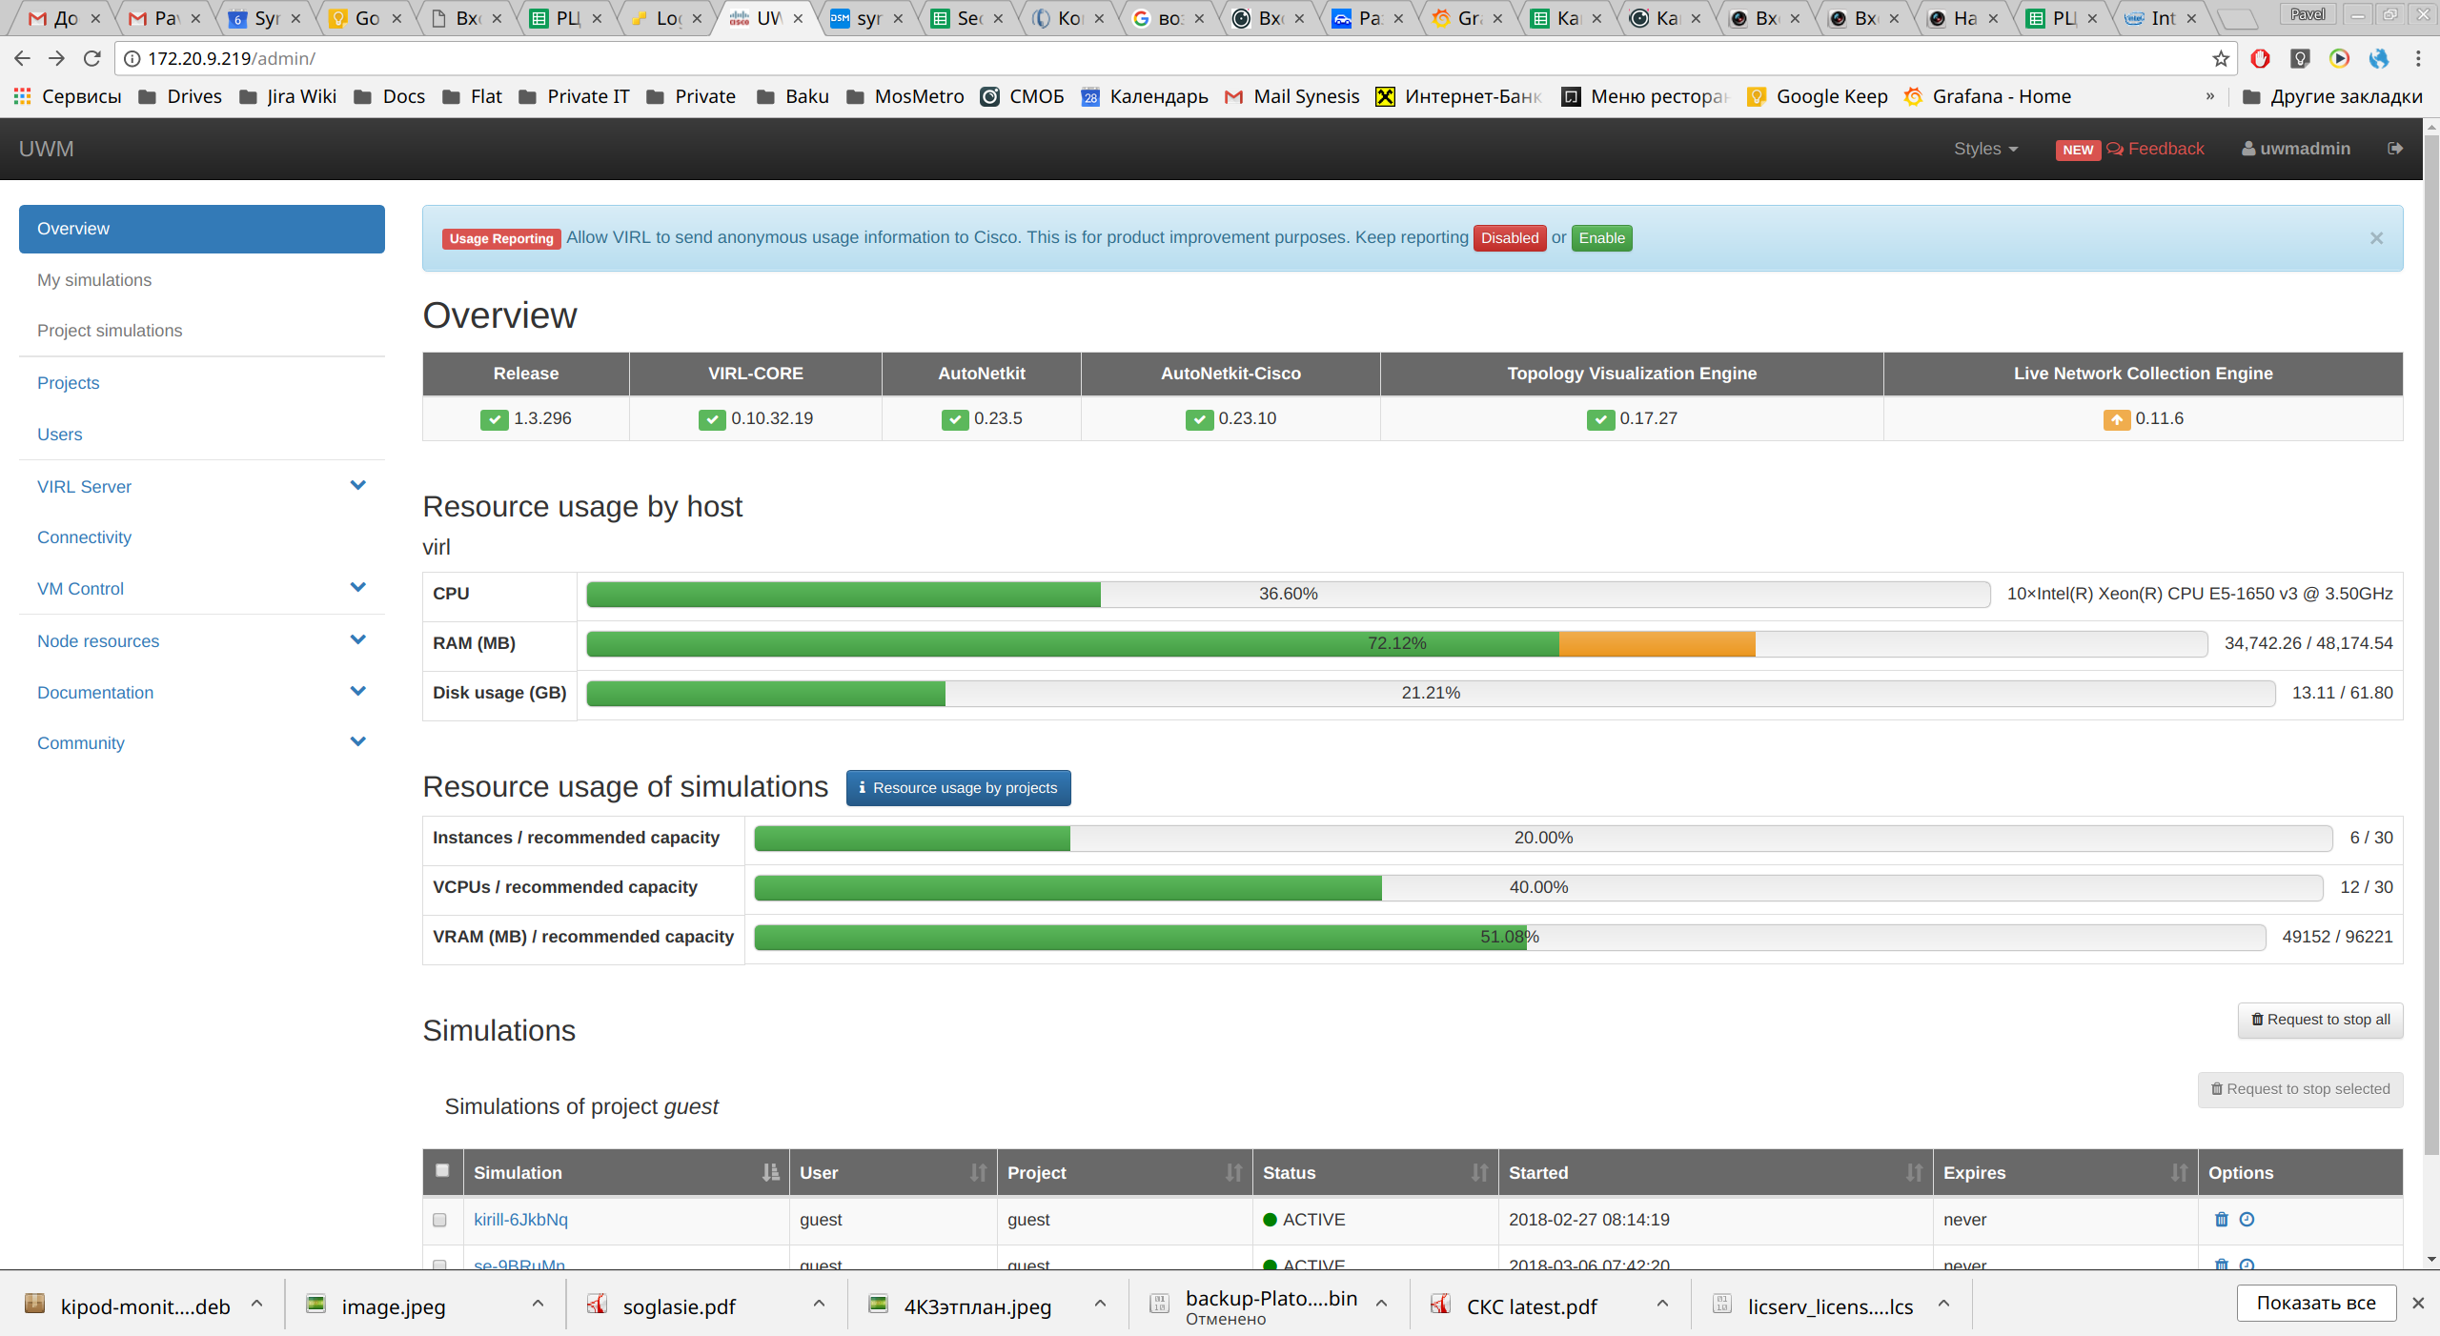Viewport: 2440px width, 1336px height.
Task: Tick the select-all checkbox in table header
Action: pos(442,1171)
